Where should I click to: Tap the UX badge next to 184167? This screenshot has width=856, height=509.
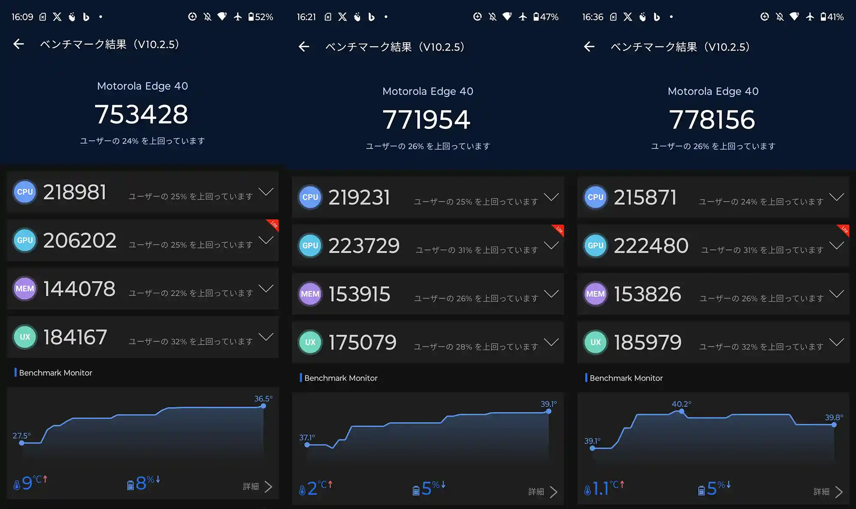[x=25, y=337]
